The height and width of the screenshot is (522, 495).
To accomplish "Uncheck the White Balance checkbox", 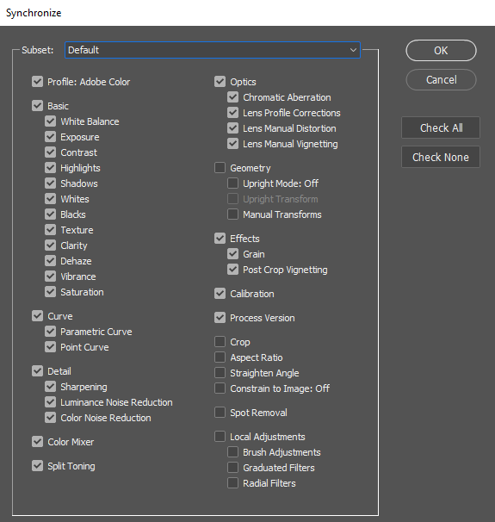I will tap(50, 121).
